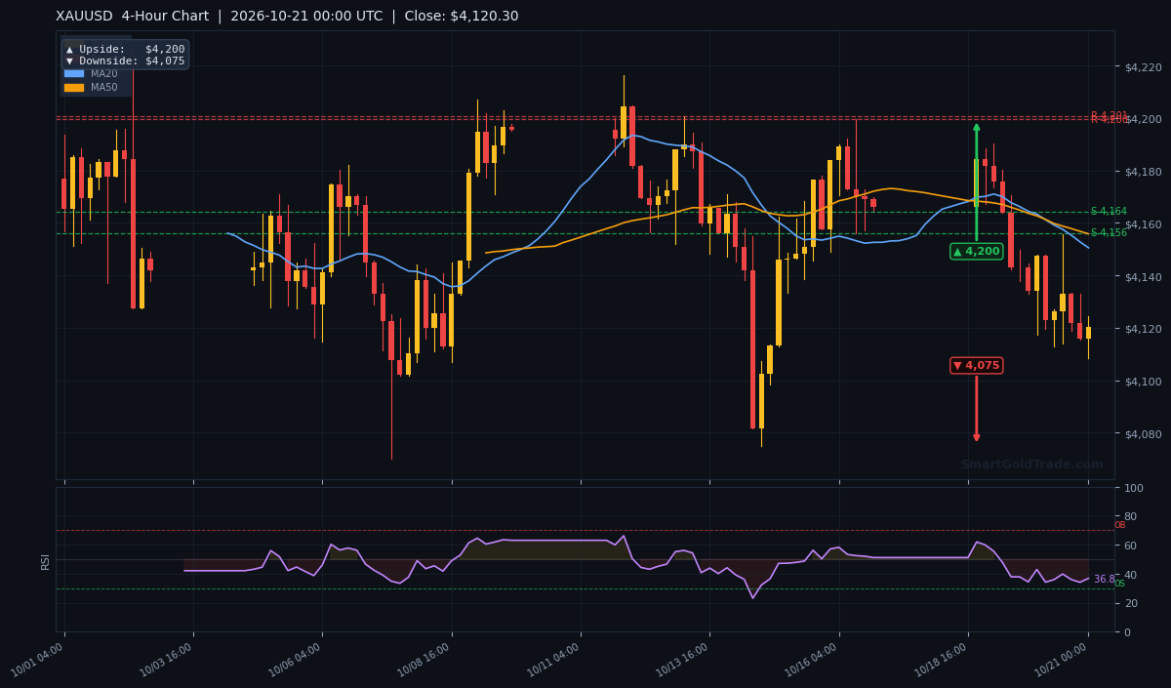Screen dimensions: 1171x688
Task: Click the $4,180 price axis label
Action: (1143, 172)
